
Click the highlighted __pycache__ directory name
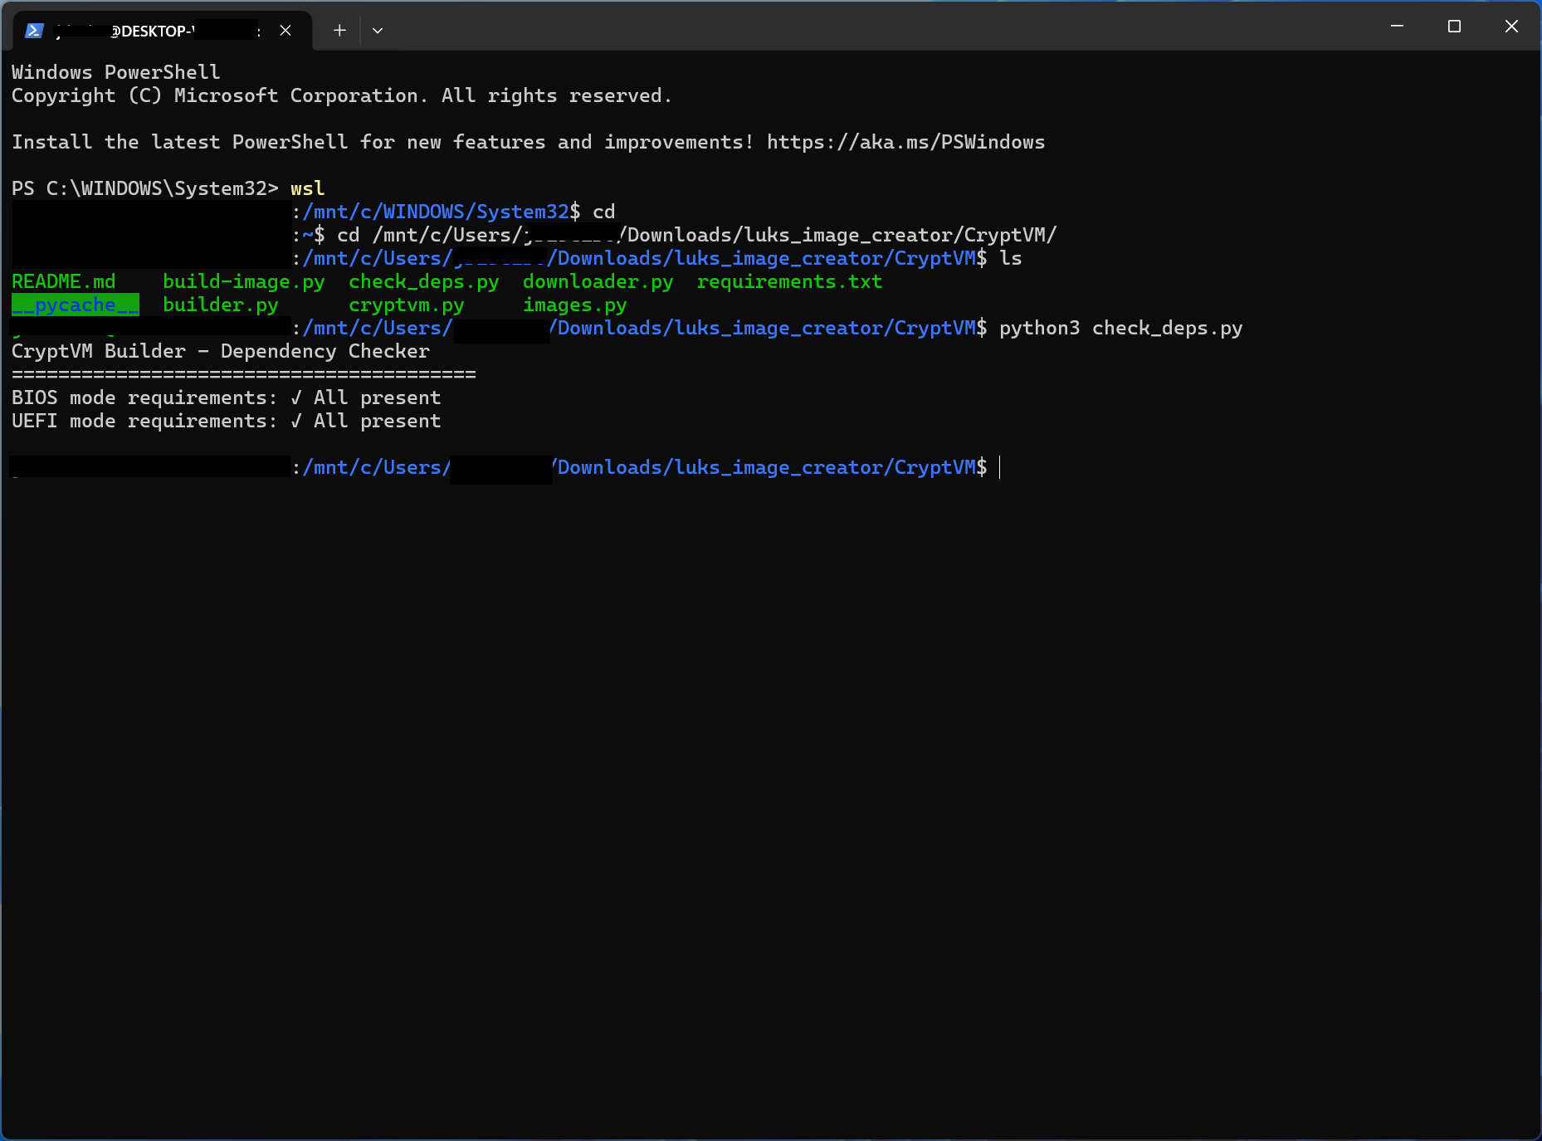tap(76, 305)
